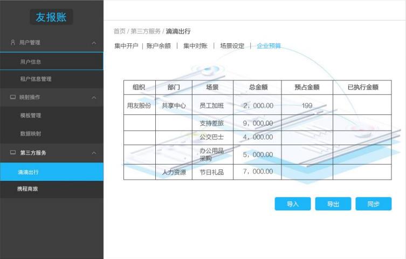Click the 导入 button
The width and height of the screenshot is (406, 259).
pos(293,204)
